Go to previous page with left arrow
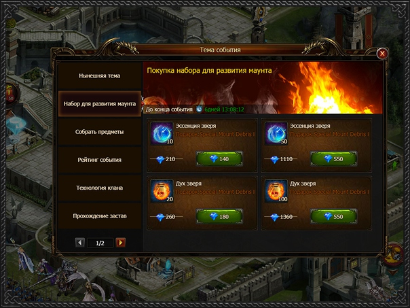Viewport: 410px width, 308px height. click(x=79, y=243)
